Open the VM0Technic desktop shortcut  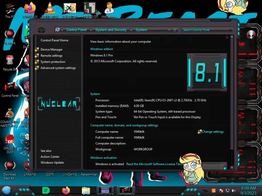coord(109,10)
